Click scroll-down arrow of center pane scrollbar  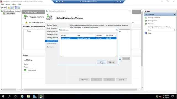tap(142, 87)
